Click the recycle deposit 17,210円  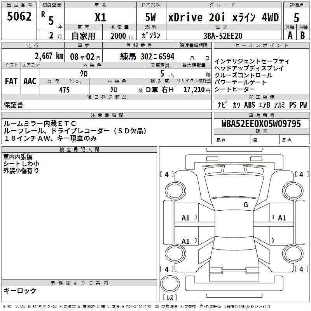click(197, 90)
